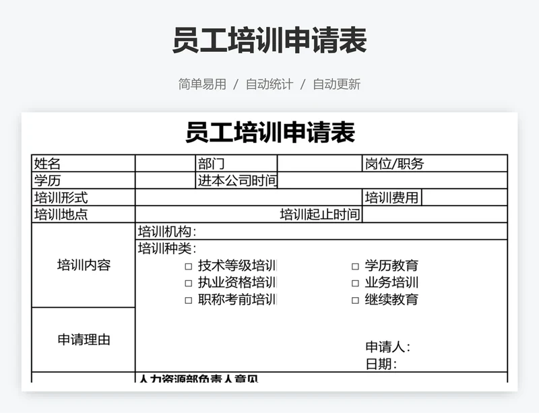Check the 业务培训 checkbox

[x=356, y=283]
